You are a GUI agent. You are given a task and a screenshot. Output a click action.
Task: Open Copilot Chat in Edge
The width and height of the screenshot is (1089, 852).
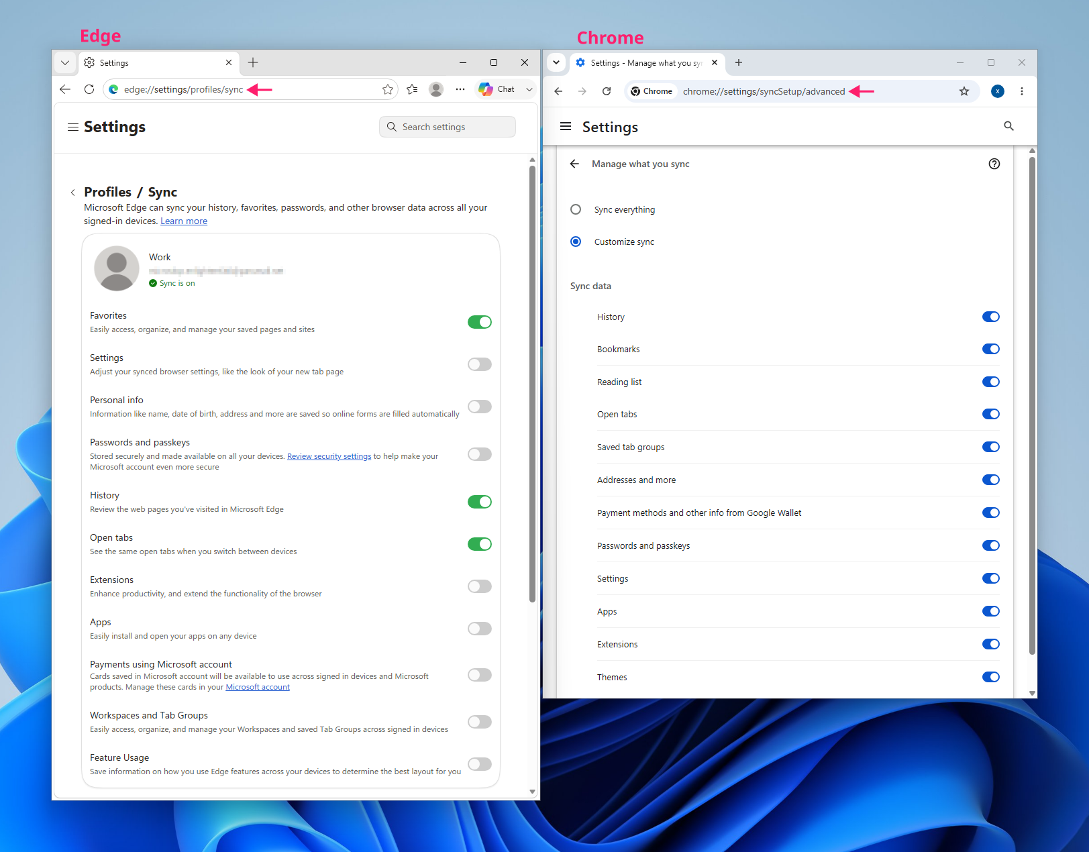tap(497, 89)
